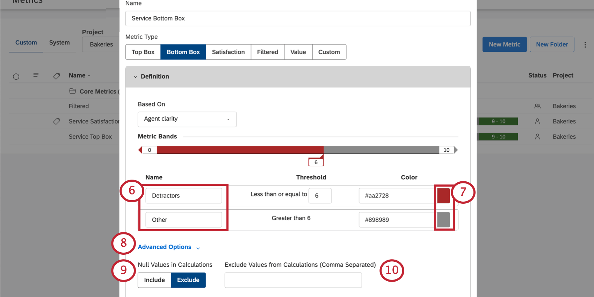This screenshot has width=594, height=297.
Task: Click the Core Metrics folder icon
Action: coord(73,91)
